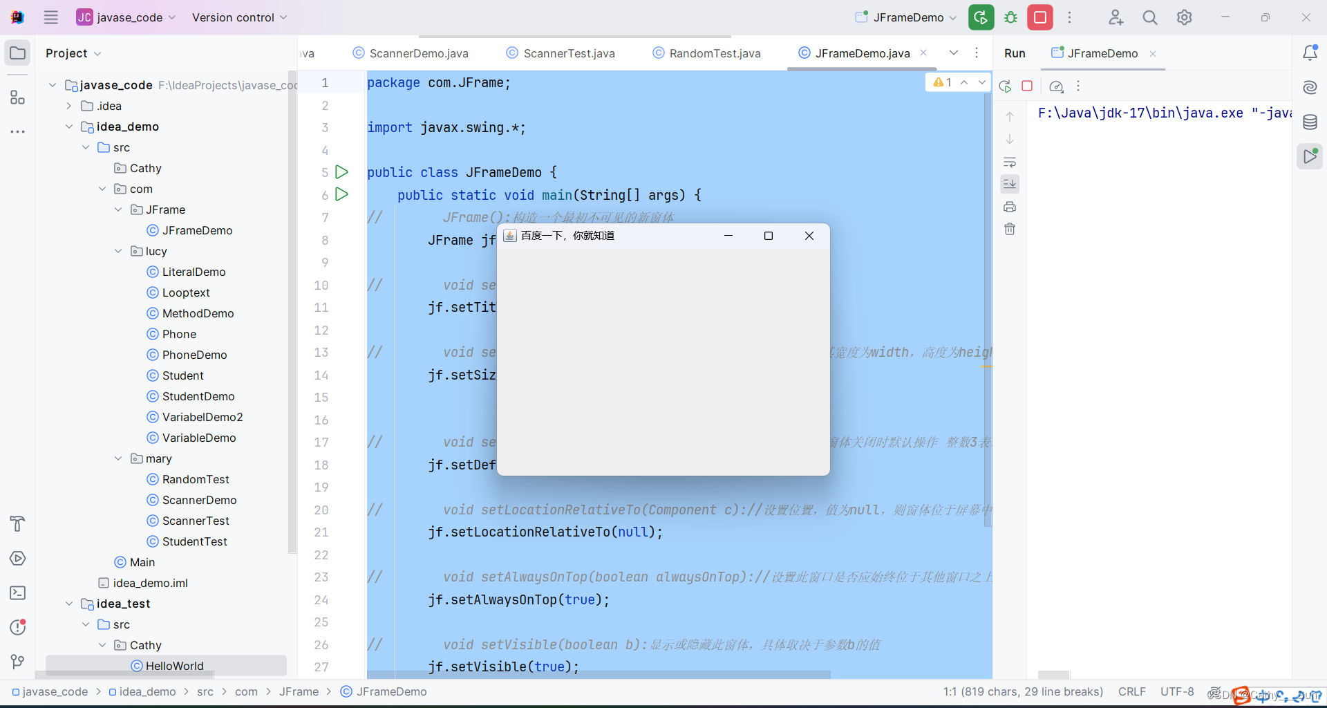
Task: Open the Database tool window
Action: (x=1310, y=122)
